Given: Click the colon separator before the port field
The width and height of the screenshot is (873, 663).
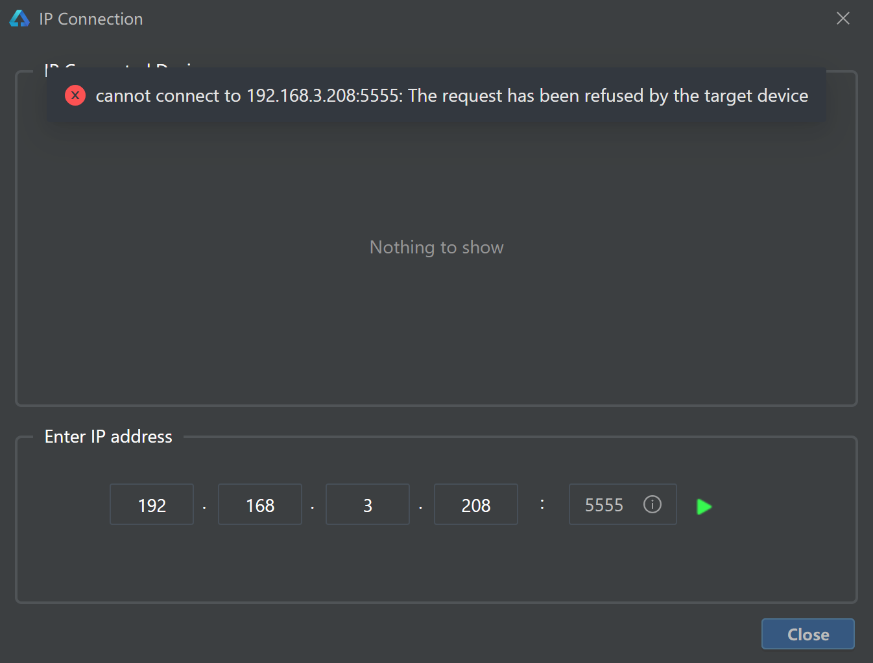Looking at the screenshot, I should [542, 504].
